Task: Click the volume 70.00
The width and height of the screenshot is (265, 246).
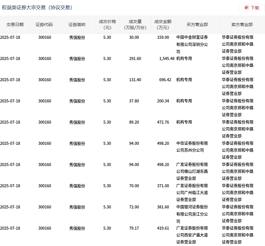Action: (134, 186)
